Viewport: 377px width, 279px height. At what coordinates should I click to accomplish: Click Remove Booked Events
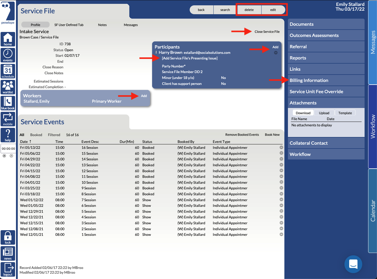click(242, 135)
